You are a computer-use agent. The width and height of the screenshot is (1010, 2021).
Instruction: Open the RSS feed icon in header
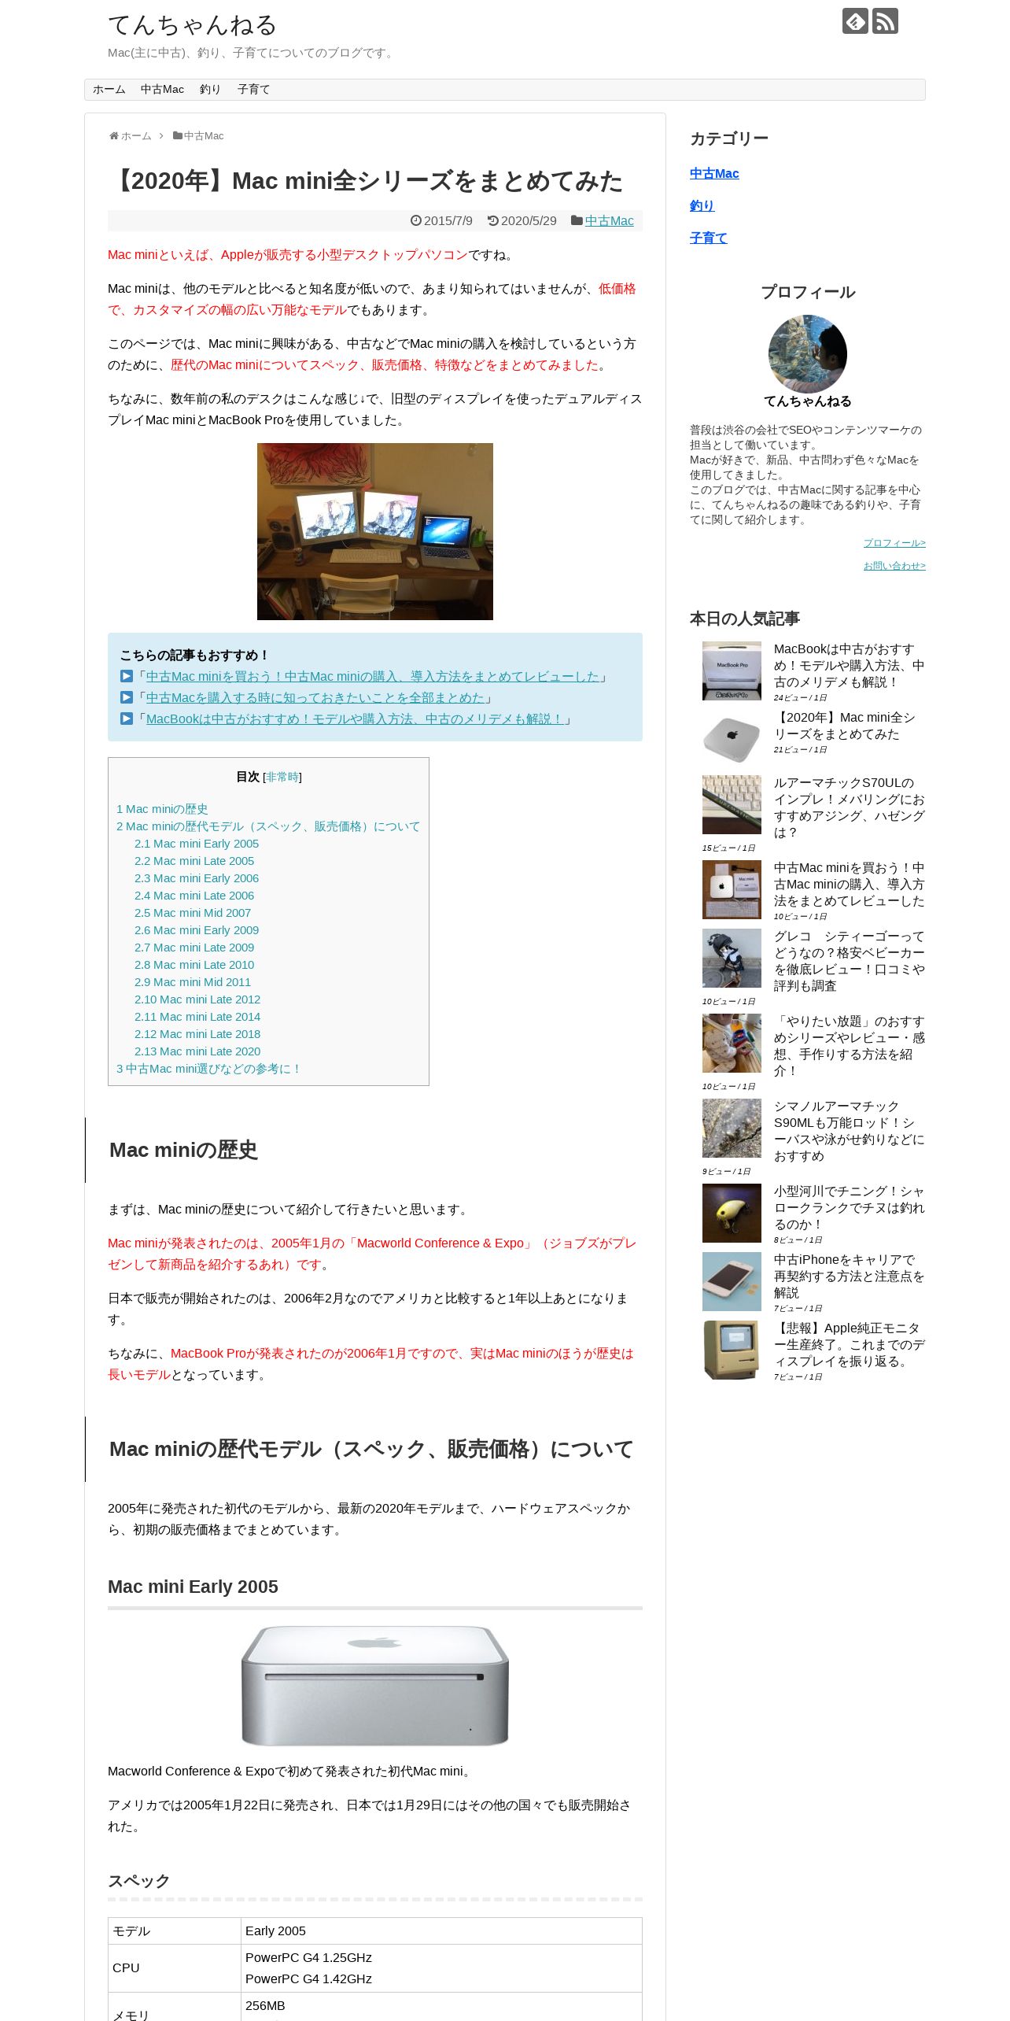coord(885,21)
